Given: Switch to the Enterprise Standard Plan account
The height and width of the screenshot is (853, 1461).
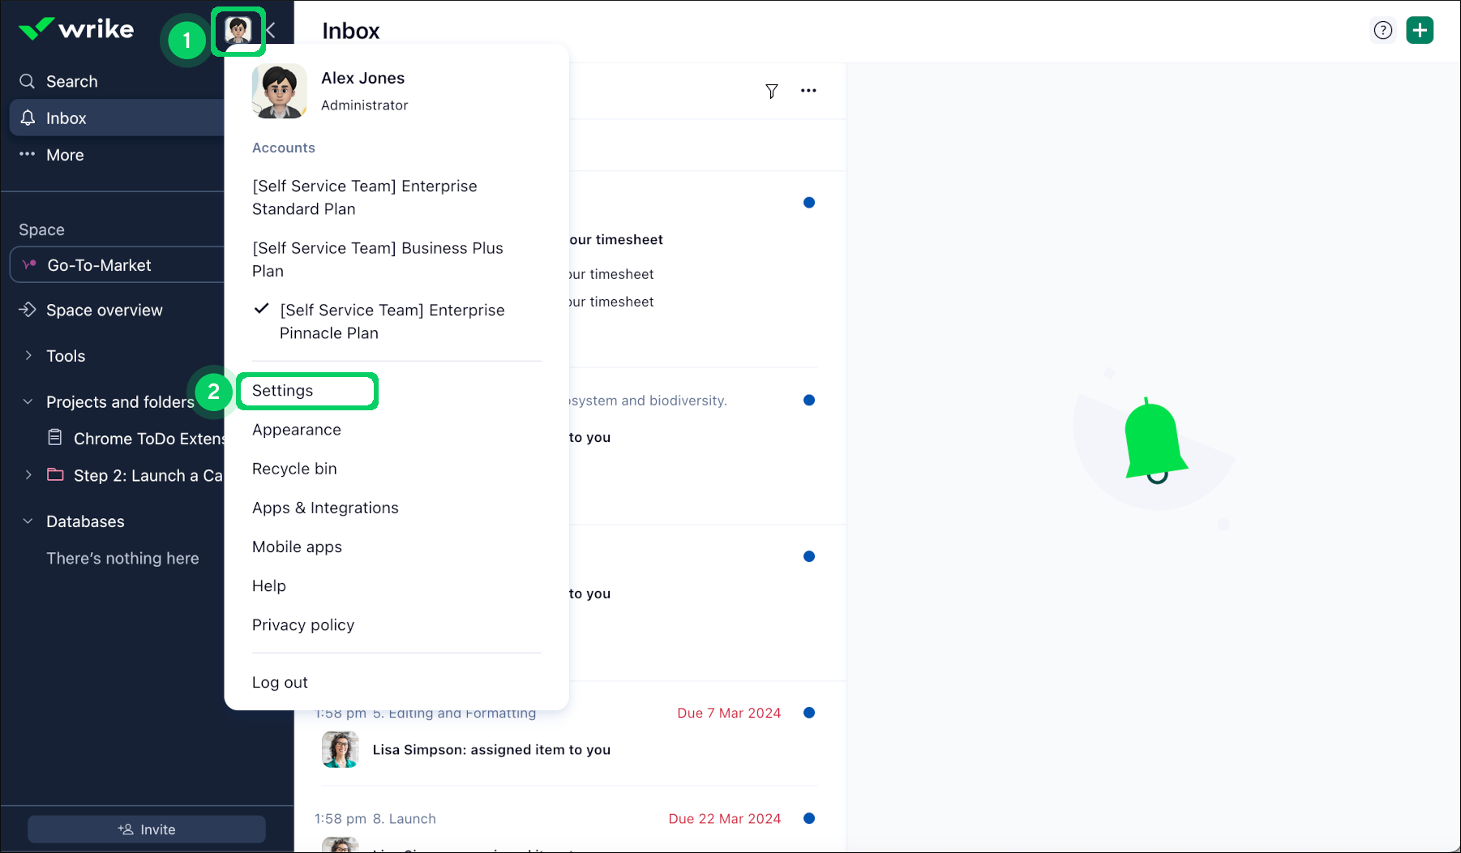Looking at the screenshot, I should tap(364, 197).
